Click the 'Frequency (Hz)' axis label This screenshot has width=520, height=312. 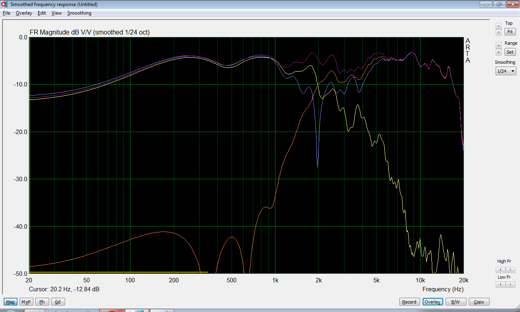point(443,289)
